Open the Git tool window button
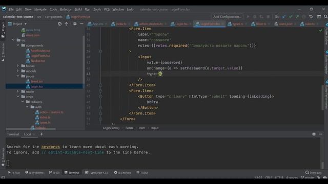 pos(54,173)
